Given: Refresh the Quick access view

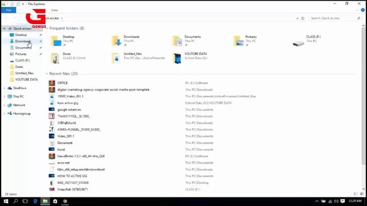Looking at the screenshot, I should point(303,18).
